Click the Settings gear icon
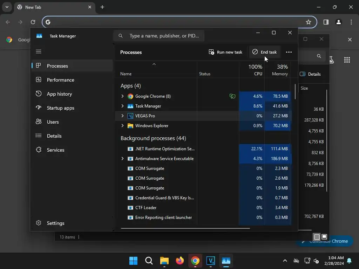Screen dimensions: 359x269 click(39, 223)
